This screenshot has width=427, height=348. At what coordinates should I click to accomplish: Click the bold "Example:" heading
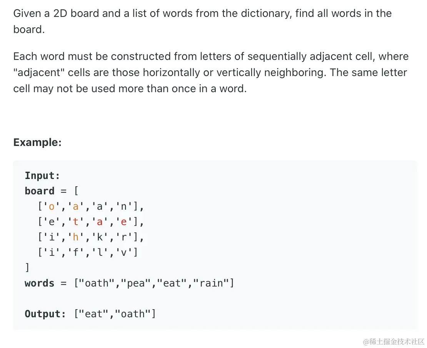click(x=37, y=143)
